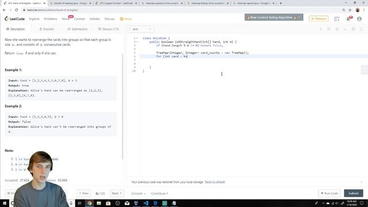Submit the solution with the Submit button
The width and height of the screenshot is (368, 207).
(354, 193)
